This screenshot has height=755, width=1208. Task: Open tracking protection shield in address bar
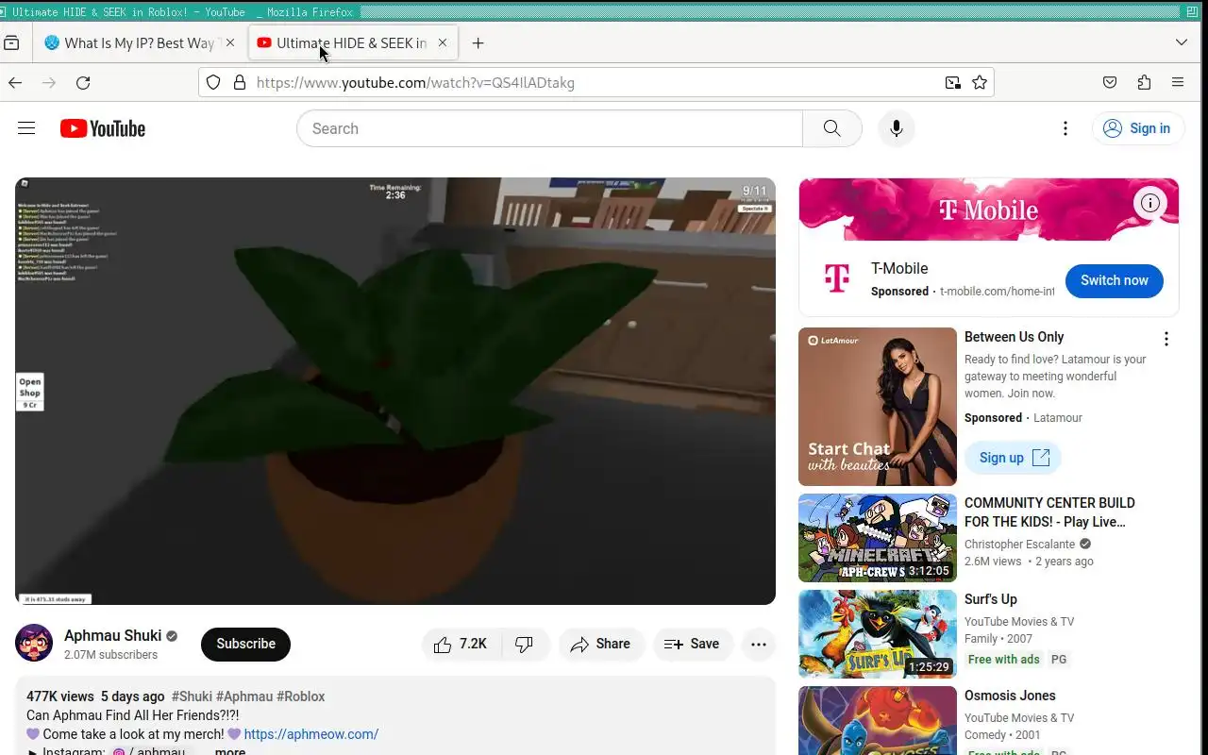click(213, 83)
